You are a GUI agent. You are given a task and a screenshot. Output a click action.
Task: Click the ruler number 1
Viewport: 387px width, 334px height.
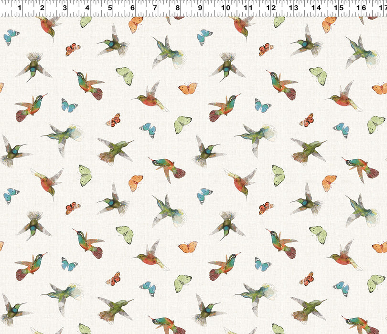(20, 8)
